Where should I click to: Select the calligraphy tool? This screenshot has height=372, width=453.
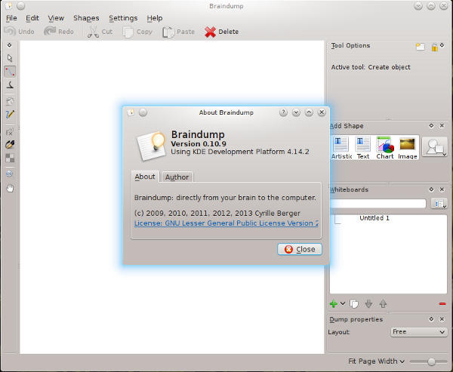click(10, 85)
